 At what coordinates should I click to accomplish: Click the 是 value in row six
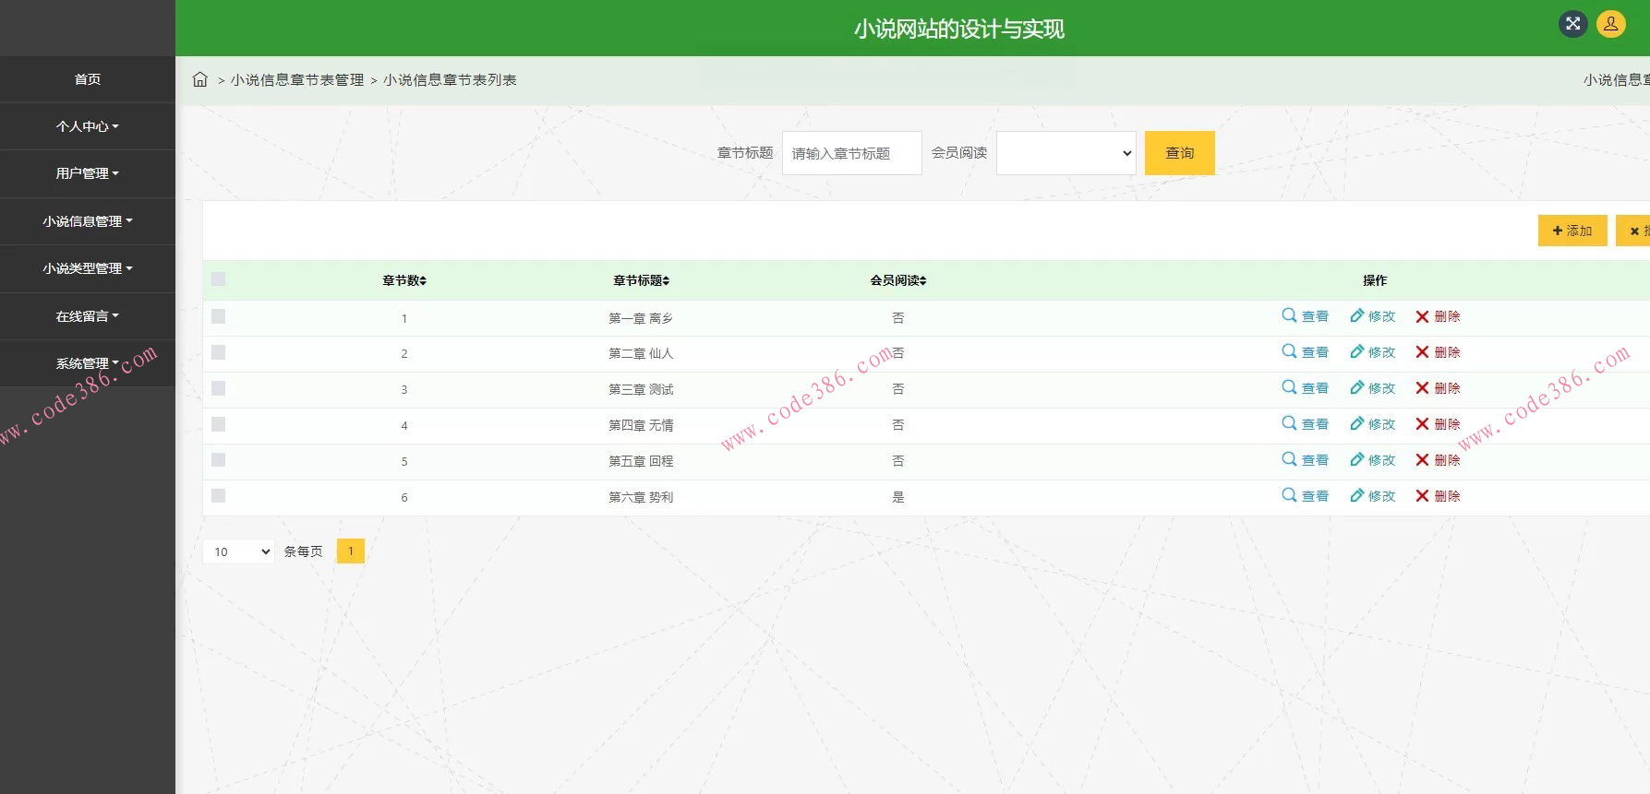click(x=897, y=497)
